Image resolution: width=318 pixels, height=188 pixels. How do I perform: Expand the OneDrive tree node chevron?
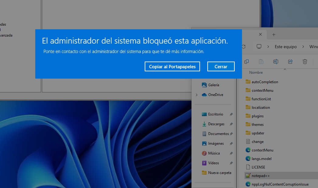197,95
